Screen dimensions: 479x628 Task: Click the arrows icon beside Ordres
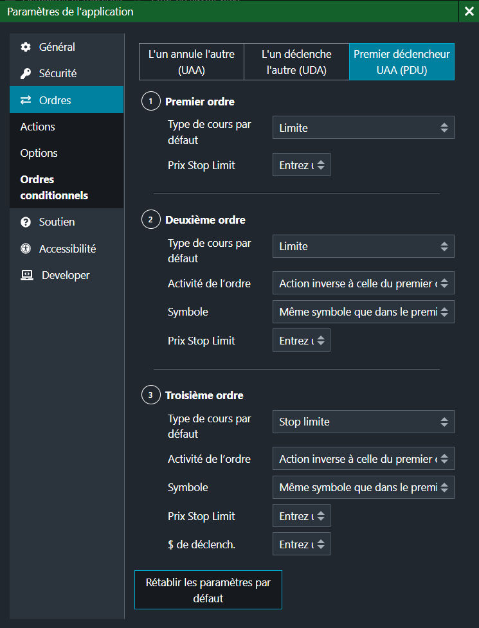tap(26, 100)
